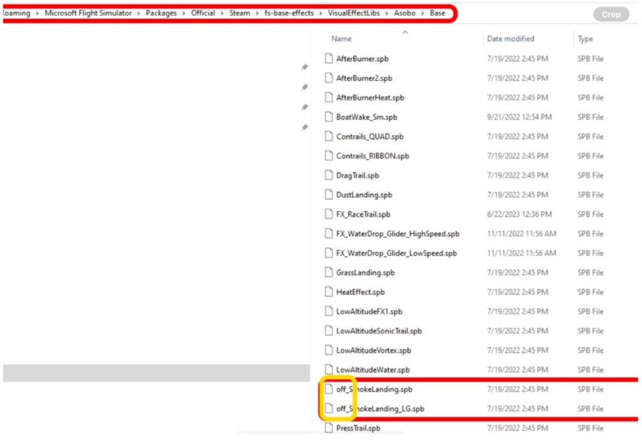Click the DustLanding.spb file icon
The width and height of the screenshot is (642, 441).
coord(329,194)
